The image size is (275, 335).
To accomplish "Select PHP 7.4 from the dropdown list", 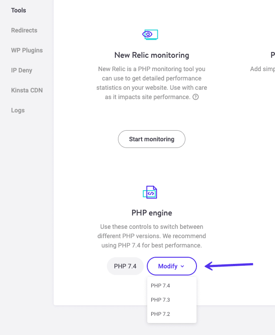I will click(x=161, y=286).
